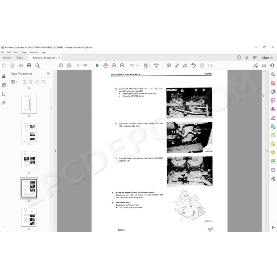The image size is (277, 277).
Task: Switch to the Home tab
Action: click(x=7, y=58)
